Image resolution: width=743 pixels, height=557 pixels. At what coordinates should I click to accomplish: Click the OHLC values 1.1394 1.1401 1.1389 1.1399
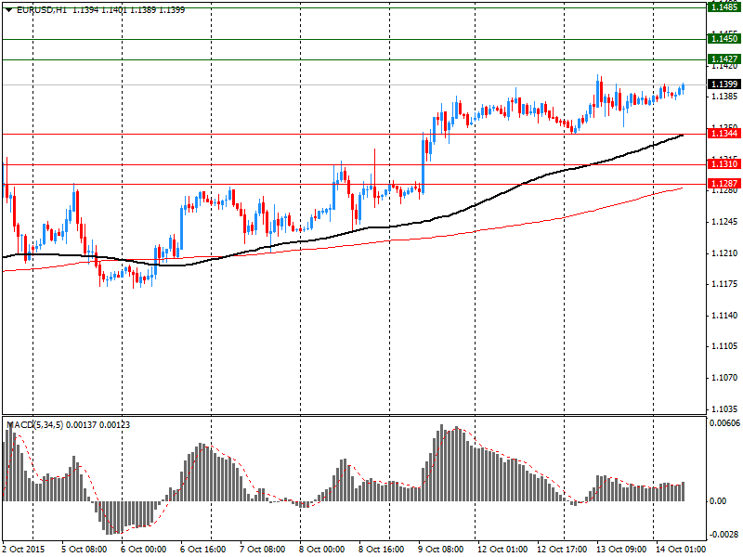click(128, 9)
